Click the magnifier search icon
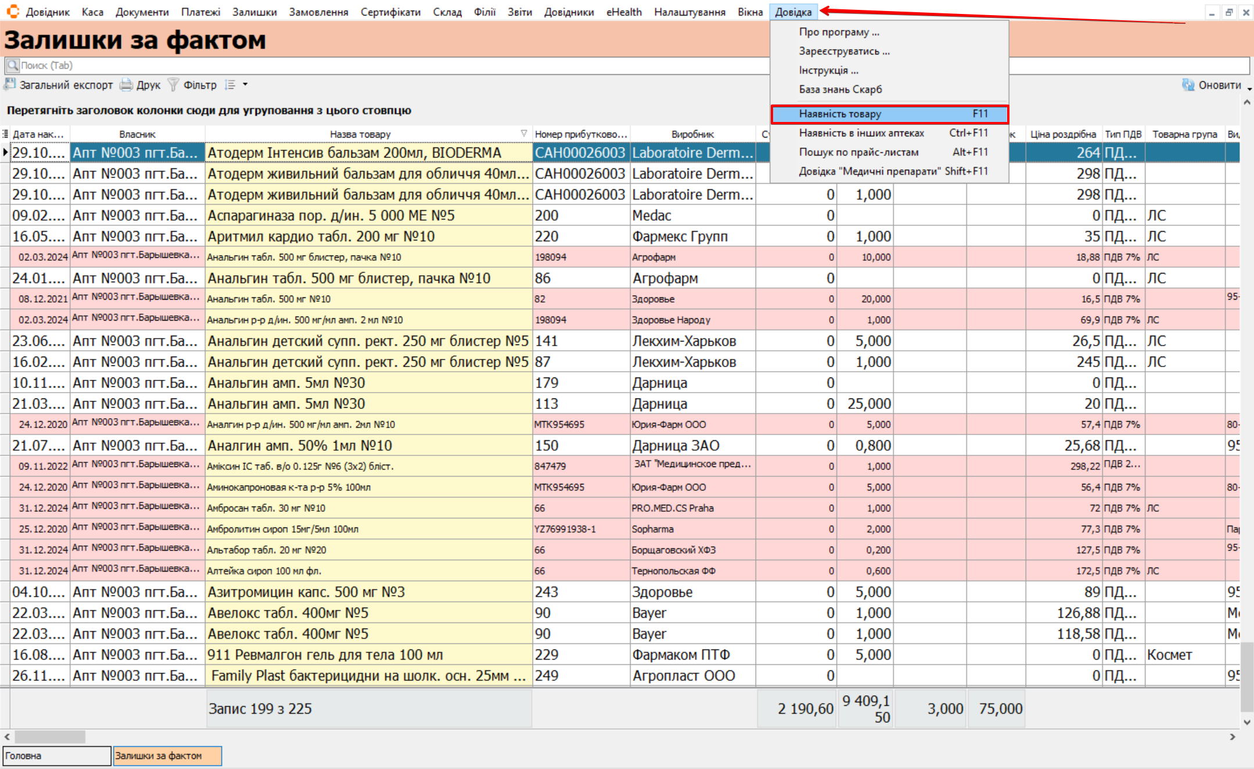 12,65
